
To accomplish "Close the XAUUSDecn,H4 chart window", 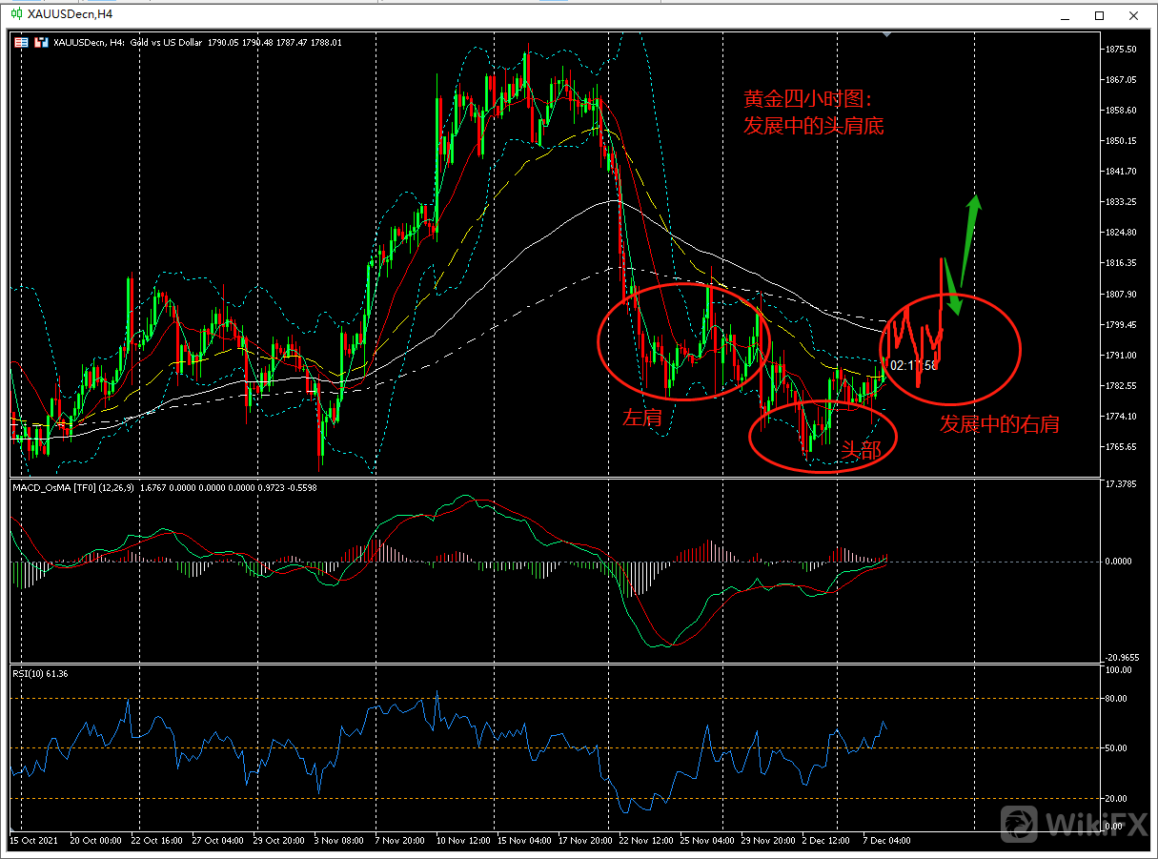I will 1134,15.
